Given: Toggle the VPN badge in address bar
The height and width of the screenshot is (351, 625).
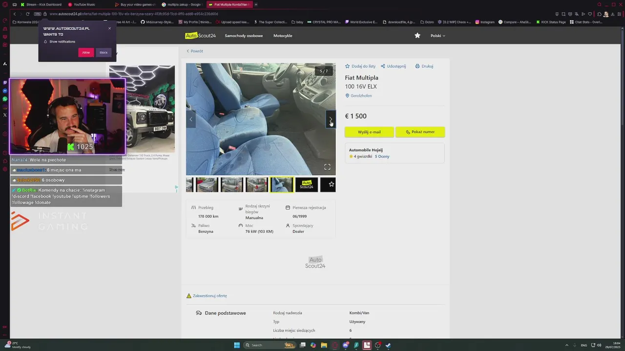Looking at the screenshot, I should tap(37, 14).
